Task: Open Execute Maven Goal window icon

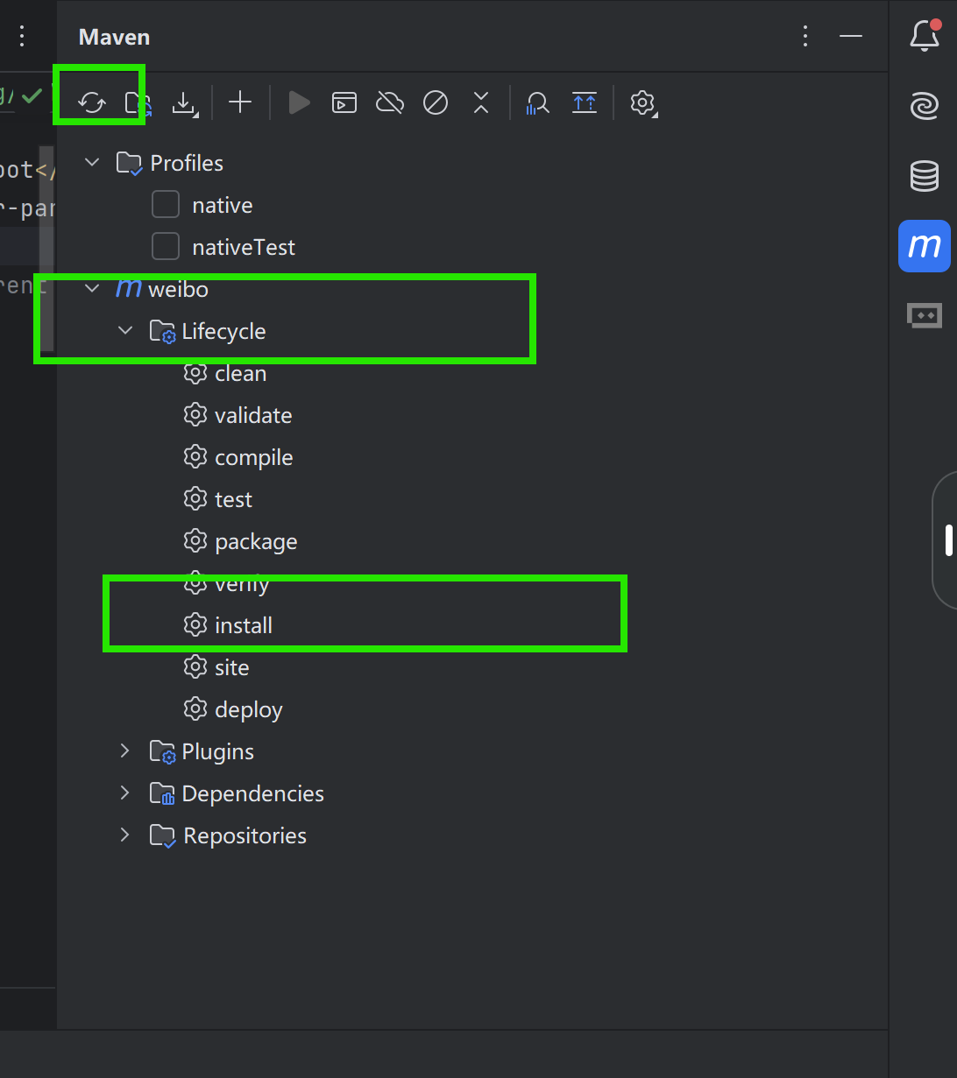Action: pyautogui.click(x=344, y=102)
